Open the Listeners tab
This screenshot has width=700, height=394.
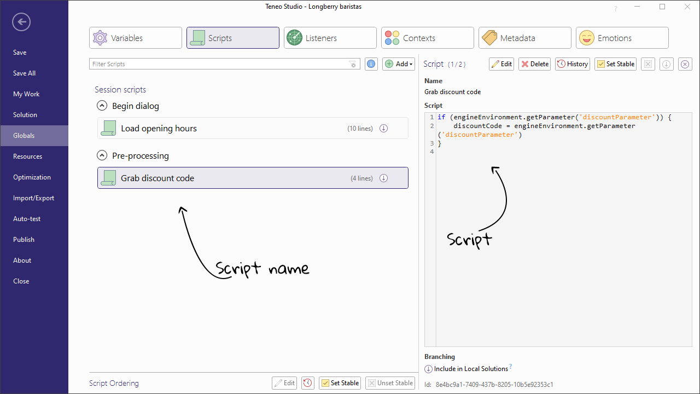point(330,38)
